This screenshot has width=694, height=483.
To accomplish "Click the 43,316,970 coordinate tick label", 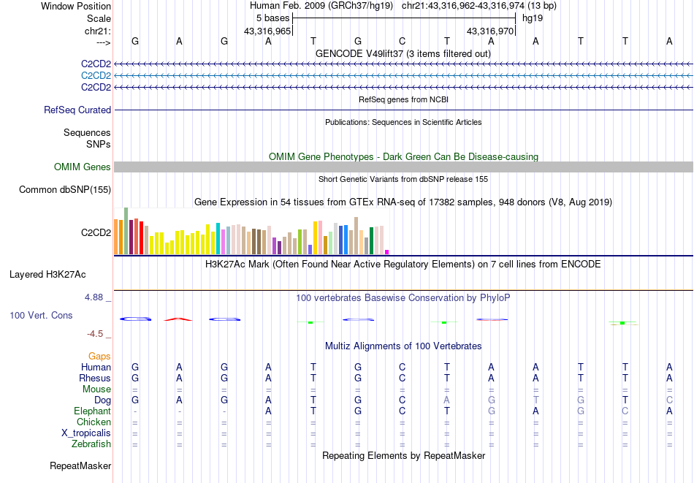I will 490,31.
